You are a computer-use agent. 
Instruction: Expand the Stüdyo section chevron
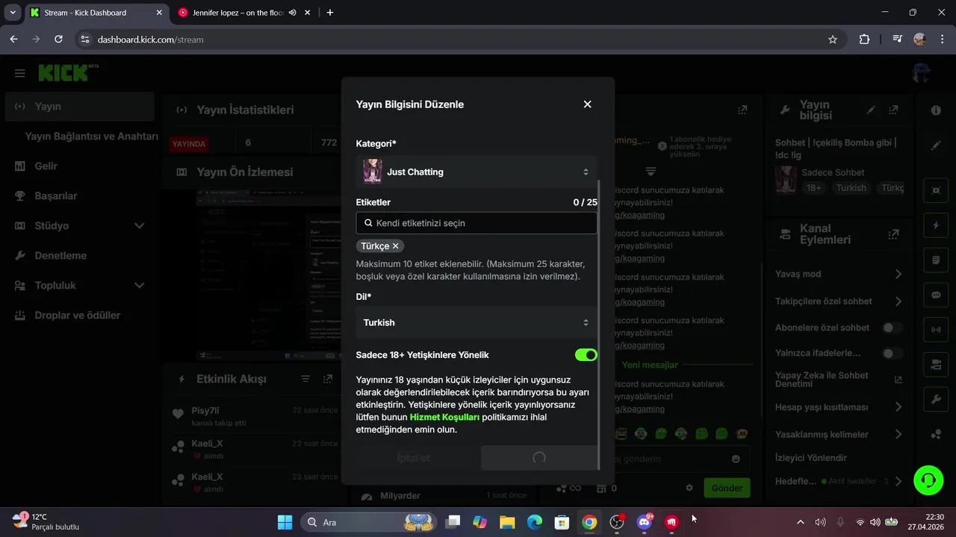coord(139,226)
